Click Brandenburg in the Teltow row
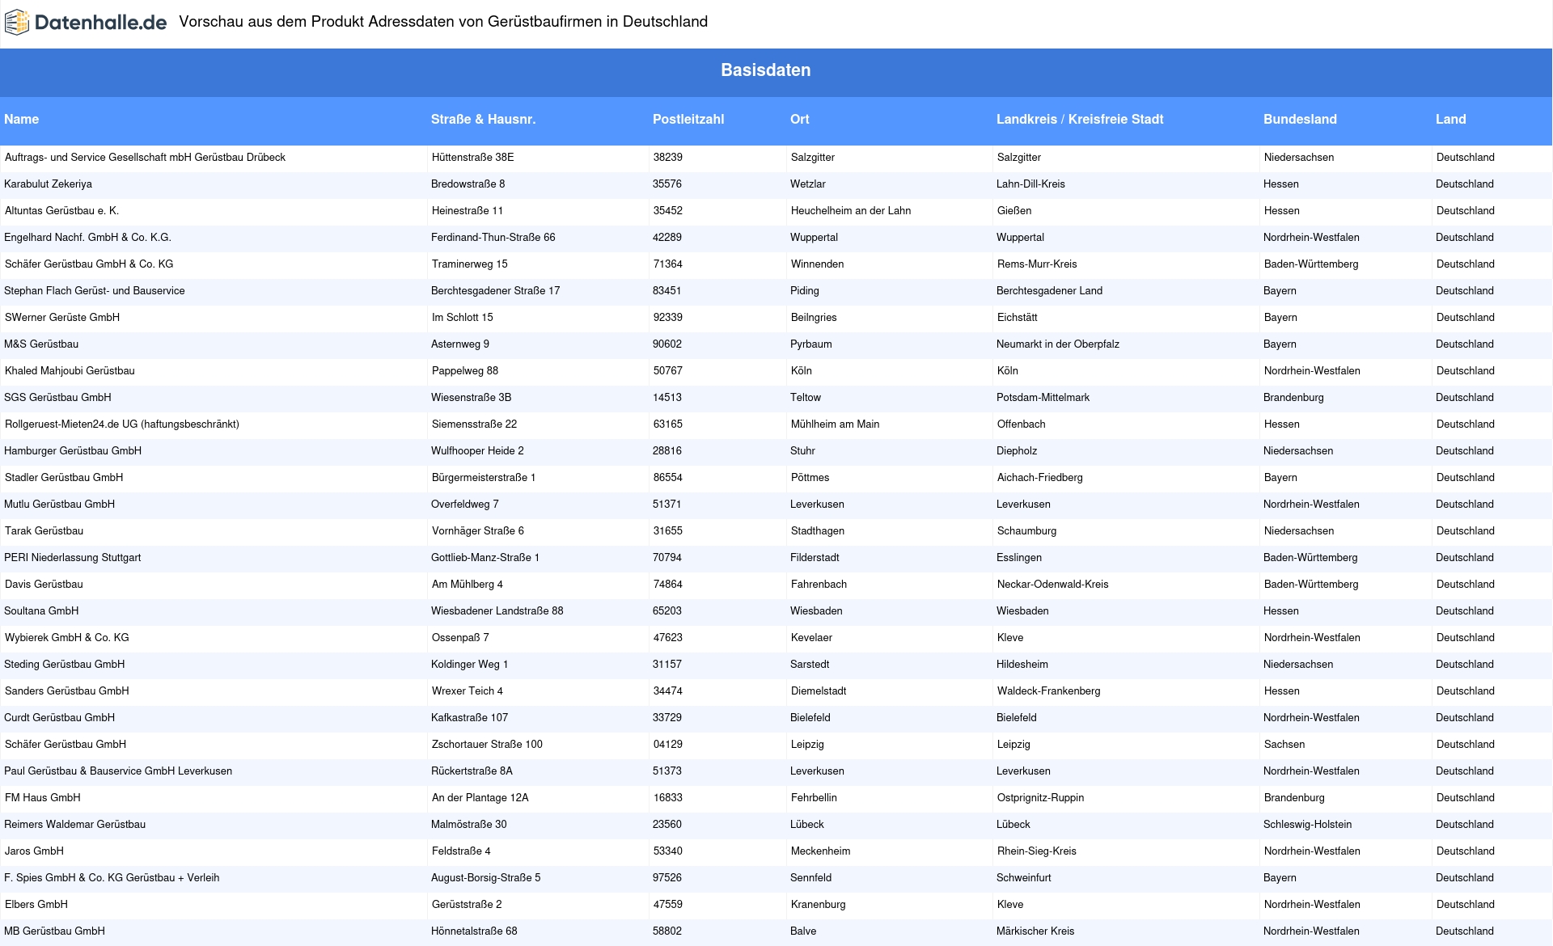The image size is (1553, 946). coord(1293,398)
